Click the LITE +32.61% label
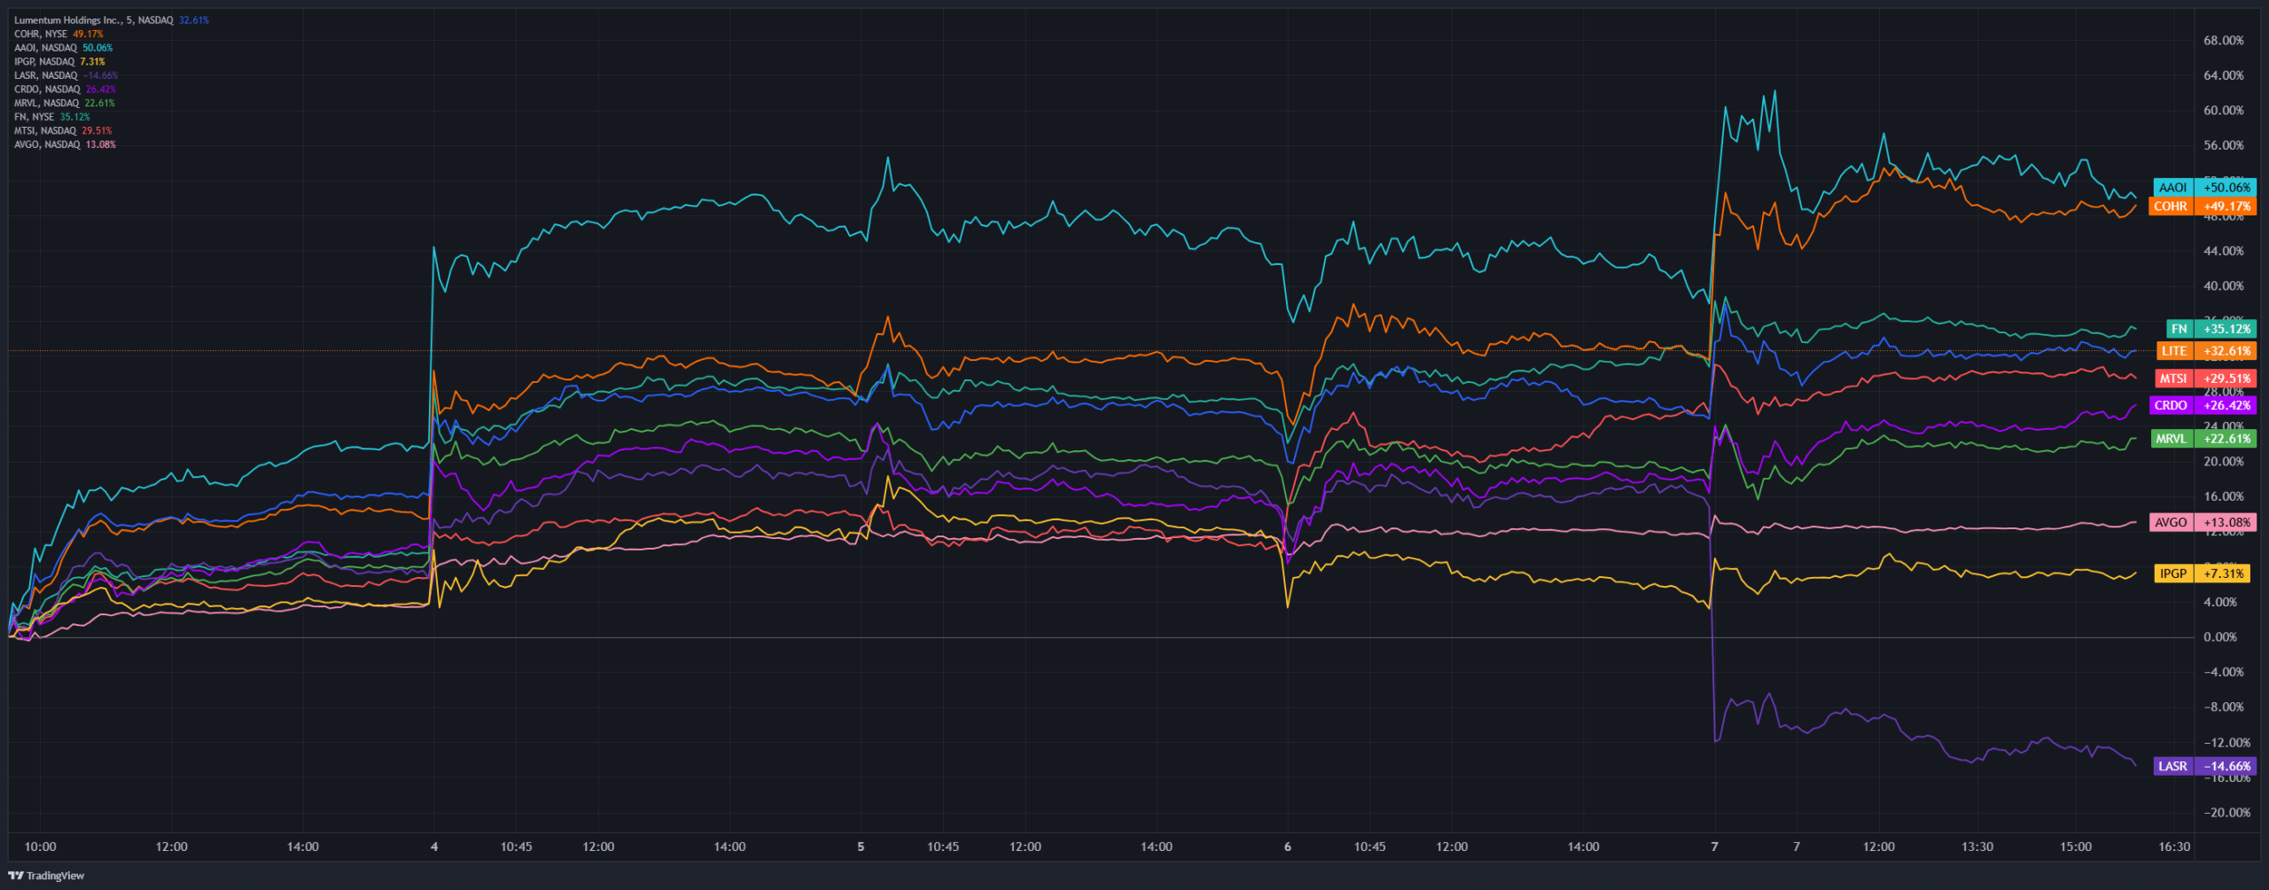This screenshot has height=890, width=2269. [x=2206, y=351]
